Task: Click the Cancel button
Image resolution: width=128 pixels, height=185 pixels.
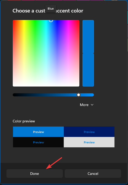Action: coord(93,174)
